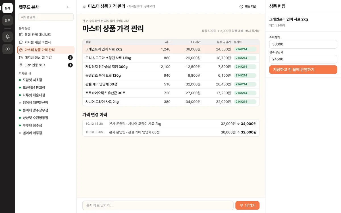
Task: Click the 지사몰 개설 마법사 store icon
Action: coord(21,42)
